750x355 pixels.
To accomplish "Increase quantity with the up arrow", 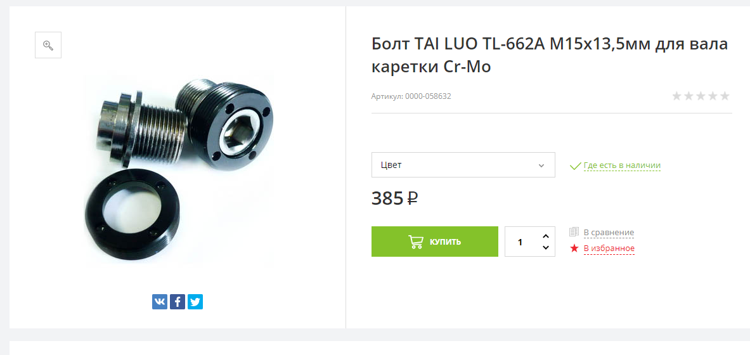I will 546,236.
